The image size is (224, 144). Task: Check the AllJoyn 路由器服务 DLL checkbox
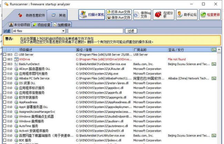tap(5, 69)
